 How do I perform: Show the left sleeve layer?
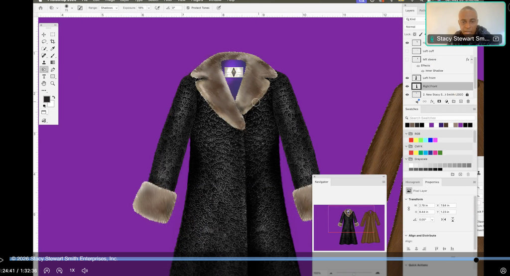pos(407,60)
